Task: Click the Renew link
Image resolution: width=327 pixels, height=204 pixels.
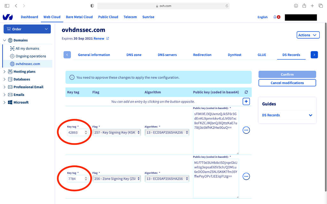Action: (99, 39)
